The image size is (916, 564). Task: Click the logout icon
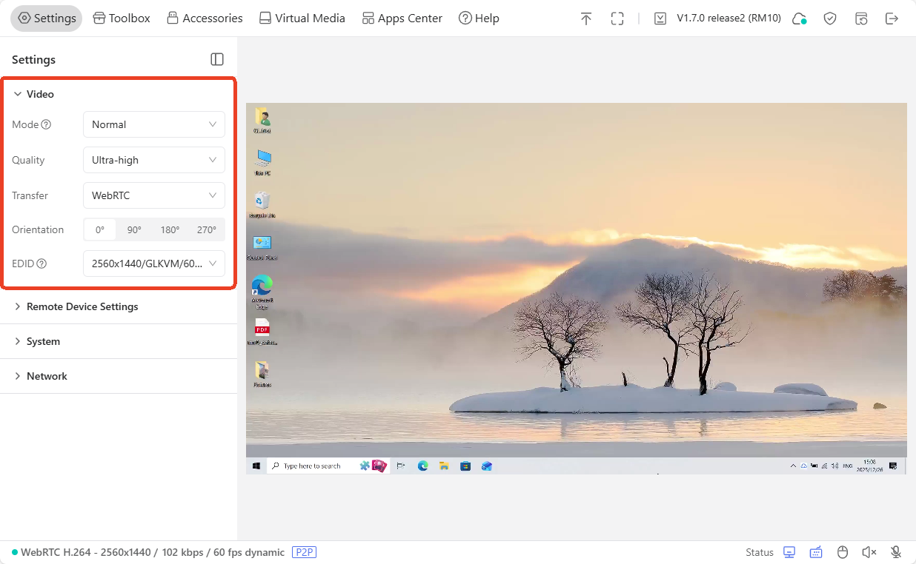click(892, 18)
